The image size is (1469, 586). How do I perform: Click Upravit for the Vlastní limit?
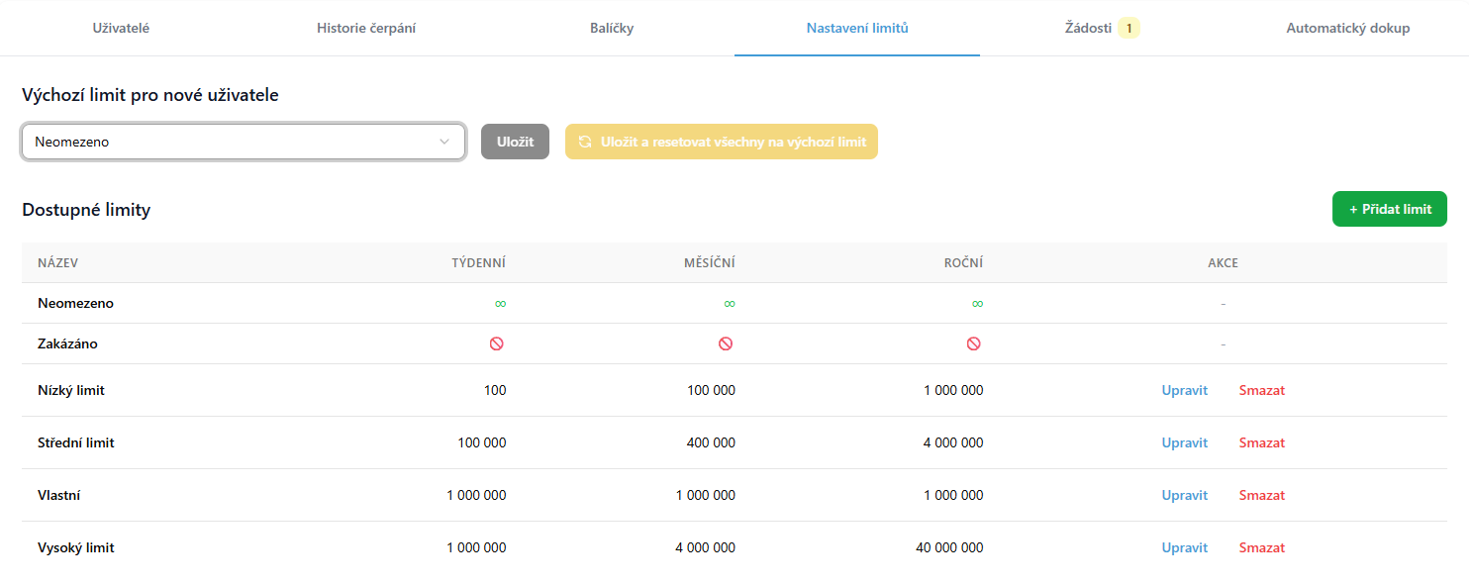[1184, 495]
